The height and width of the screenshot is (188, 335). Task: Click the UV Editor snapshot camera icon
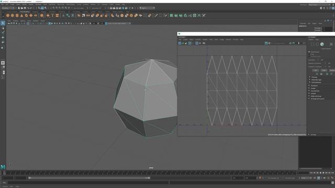point(204,43)
